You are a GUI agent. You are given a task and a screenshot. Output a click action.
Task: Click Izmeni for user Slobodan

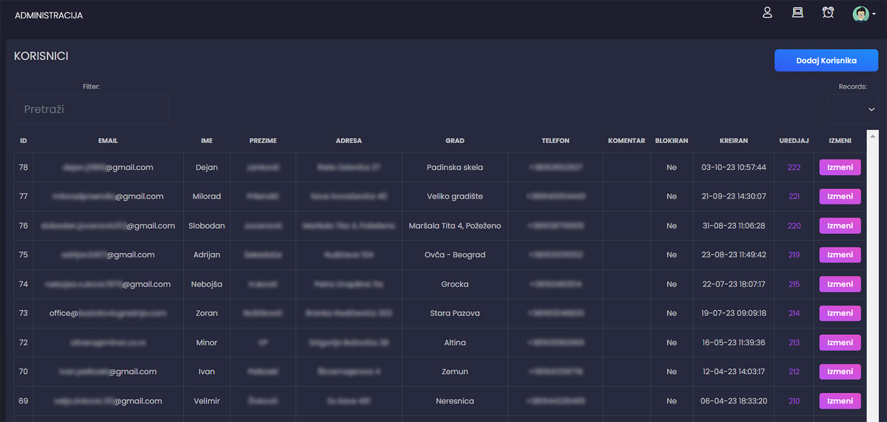tap(840, 226)
